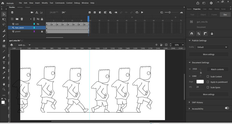Click More settings under Document Settings
The height and width of the screenshot is (124, 232).
coord(209,94)
